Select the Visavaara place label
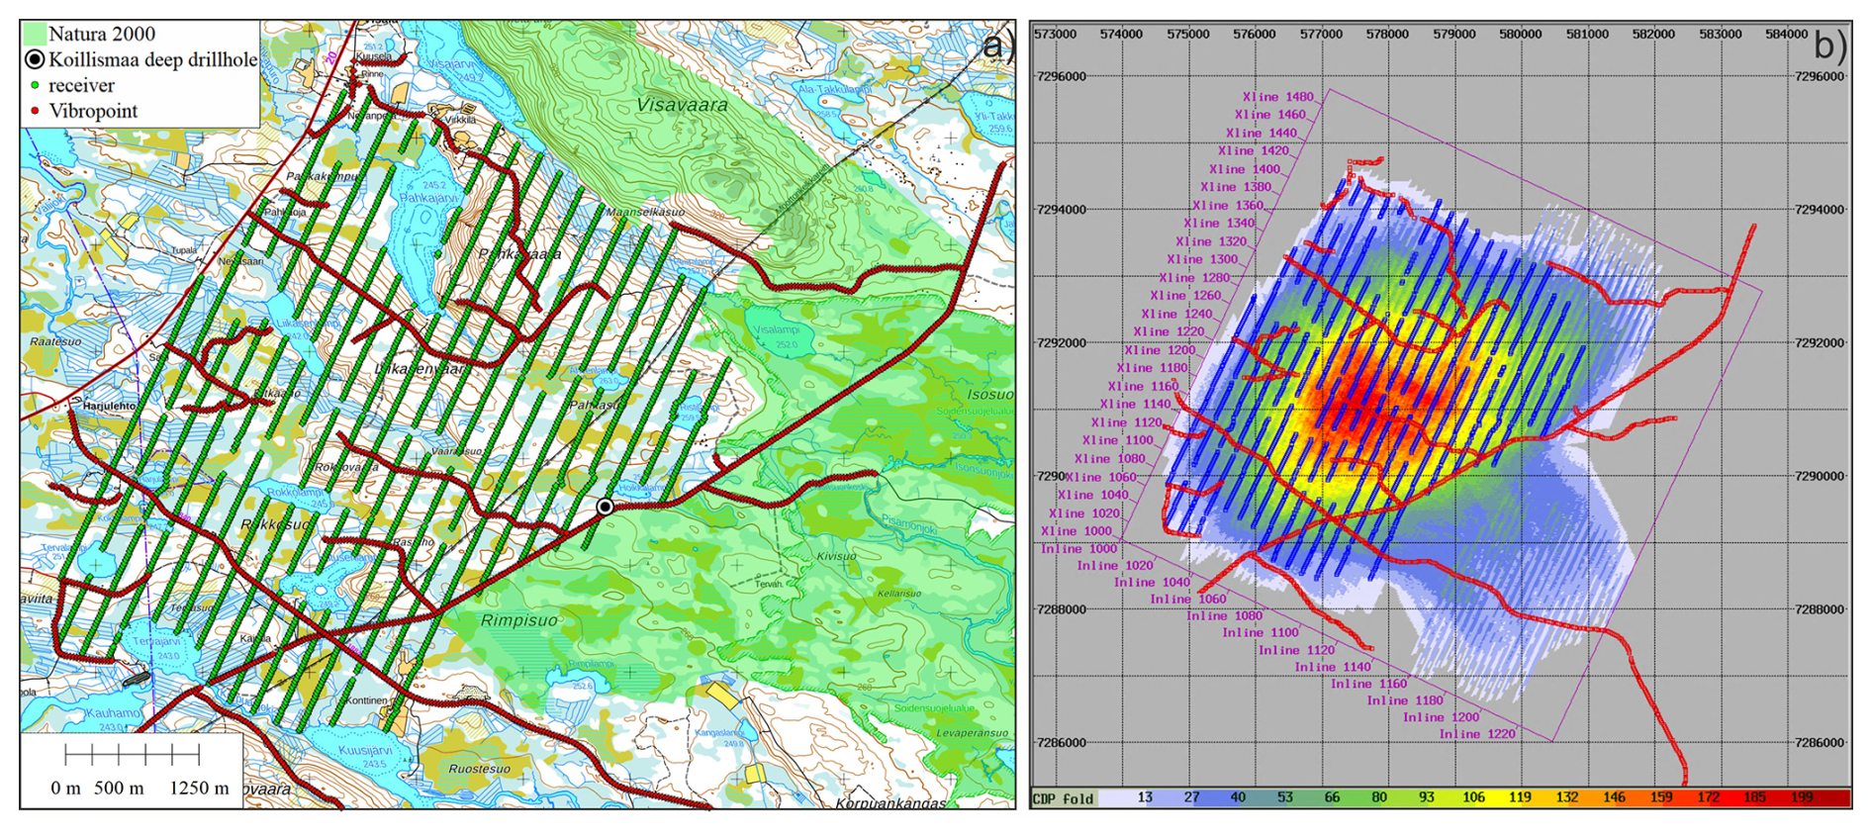This screenshot has width=1872, height=836. (x=682, y=105)
